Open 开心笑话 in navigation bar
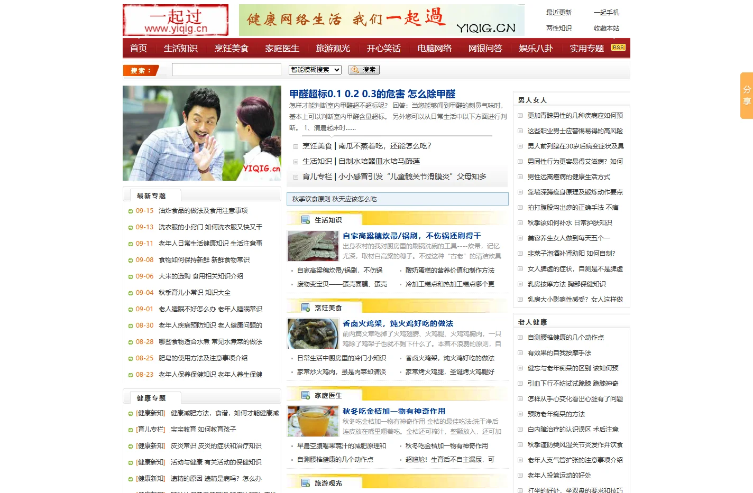The width and height of the screenshot is (753, 493). pyautogui.click(x=384, y=48)
